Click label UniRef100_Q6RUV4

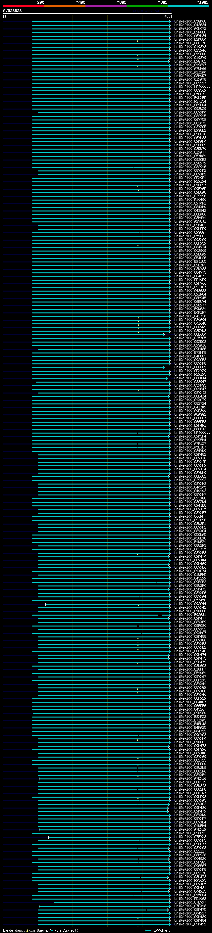[x=190, y=302]
